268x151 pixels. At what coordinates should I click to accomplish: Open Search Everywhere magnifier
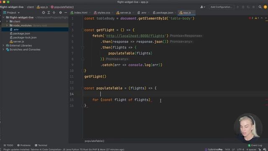260,7
